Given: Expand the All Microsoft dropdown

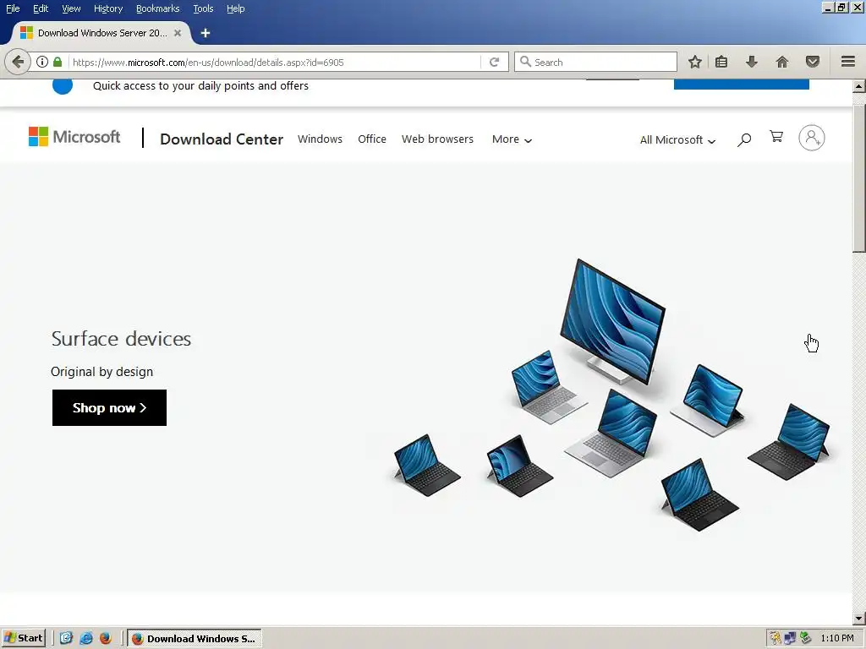Looking at the screenshot, I should [x=677, y=140].
